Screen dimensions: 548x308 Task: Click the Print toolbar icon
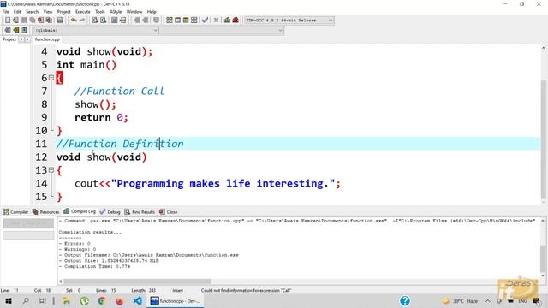[60, 21]
